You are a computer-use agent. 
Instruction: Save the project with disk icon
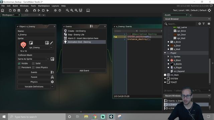[x=19, y=10]
